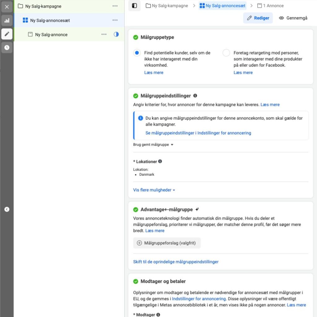Select Foretag retargeting radio option
The image size is (317, 317).
226,53
